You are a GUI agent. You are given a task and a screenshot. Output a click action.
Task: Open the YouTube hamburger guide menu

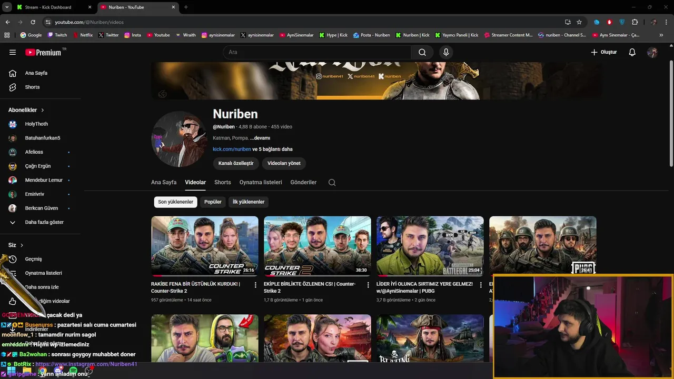click(13, 52)
